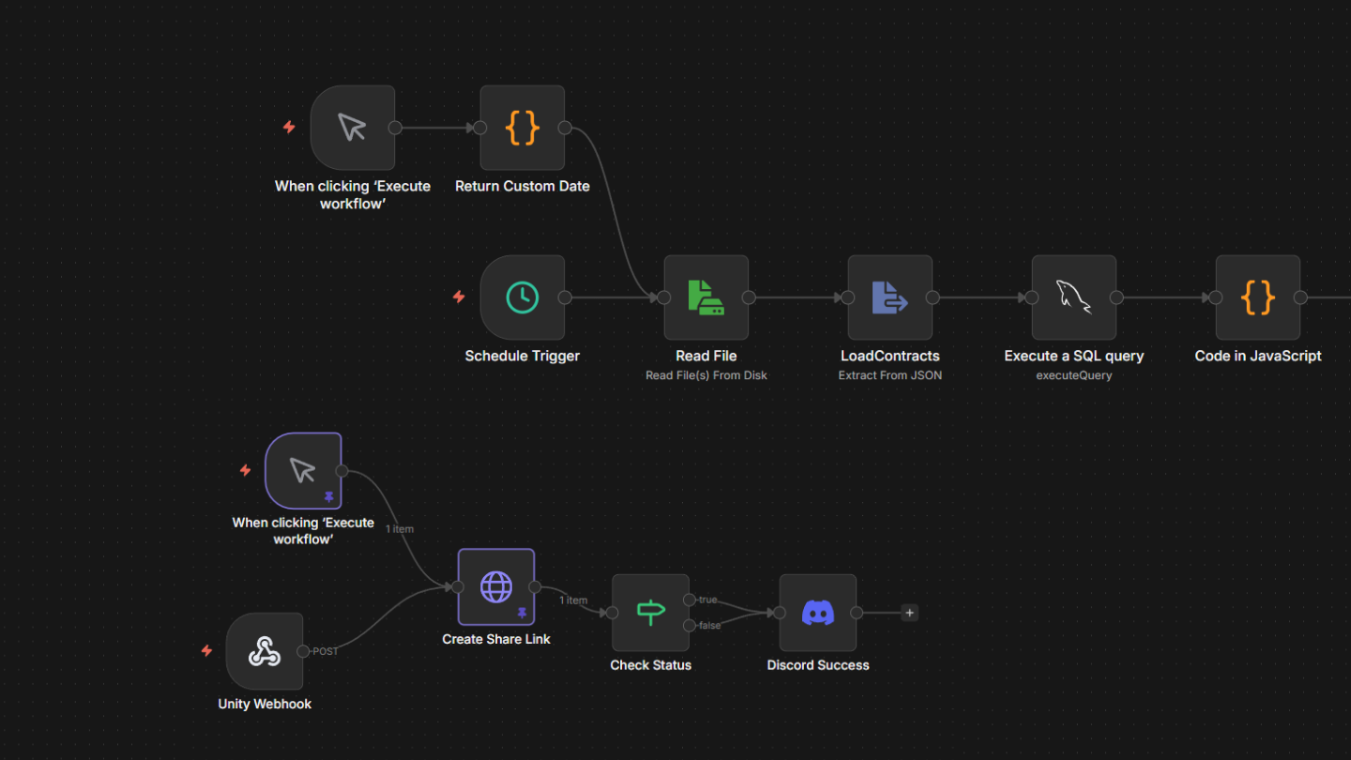Click the lightning bolt beside Unity Webhook

click(x=206, y=650)
